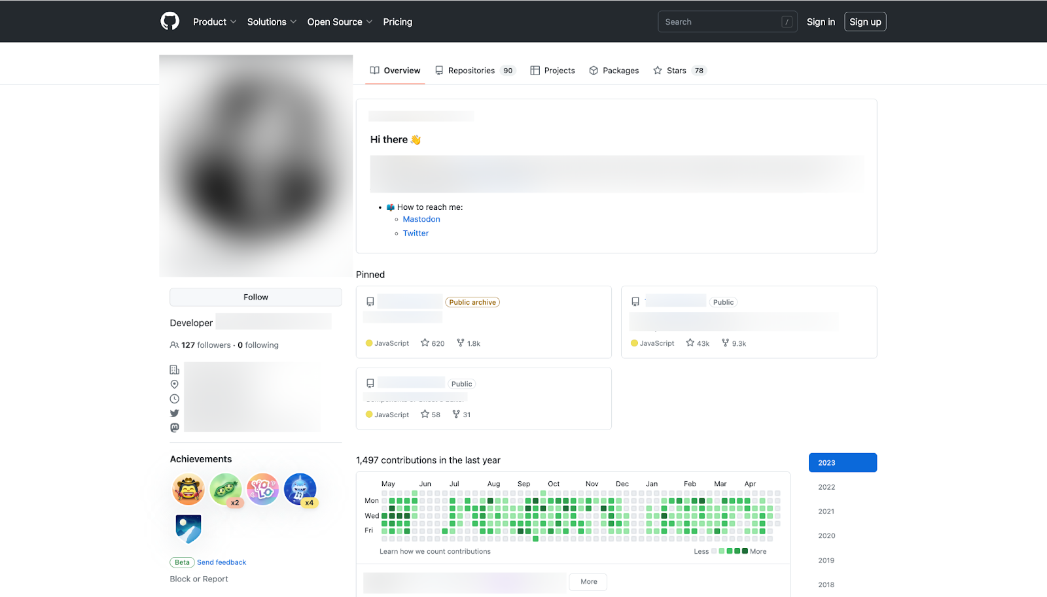
Task: Click the organization building icon in the sidebar
Action: pos(174,369)
